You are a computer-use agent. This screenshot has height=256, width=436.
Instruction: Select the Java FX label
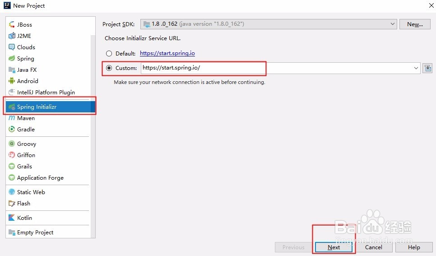27,70
